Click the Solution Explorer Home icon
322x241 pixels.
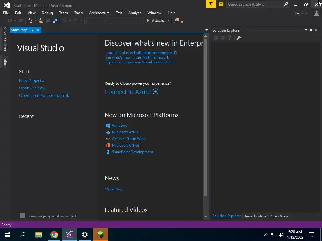point(230,38)
